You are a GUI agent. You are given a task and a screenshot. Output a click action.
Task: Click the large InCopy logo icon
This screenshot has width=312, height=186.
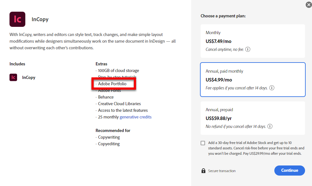pyautogui.click(x=17, y=19)
